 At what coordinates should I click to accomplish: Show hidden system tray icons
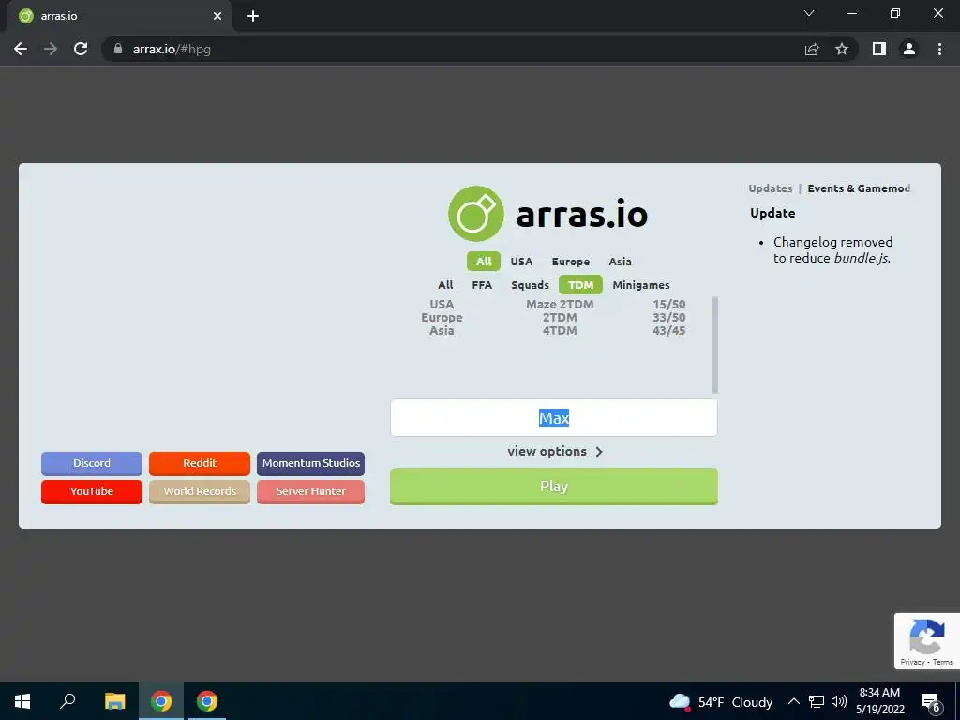click(793, 701)
